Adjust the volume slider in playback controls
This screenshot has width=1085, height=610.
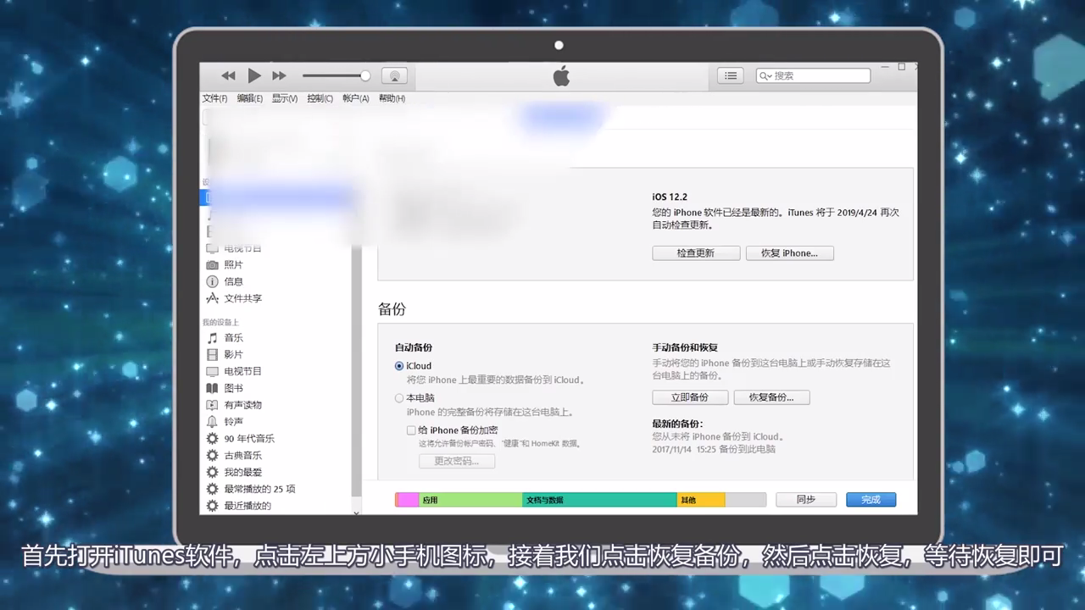[336, 75]
